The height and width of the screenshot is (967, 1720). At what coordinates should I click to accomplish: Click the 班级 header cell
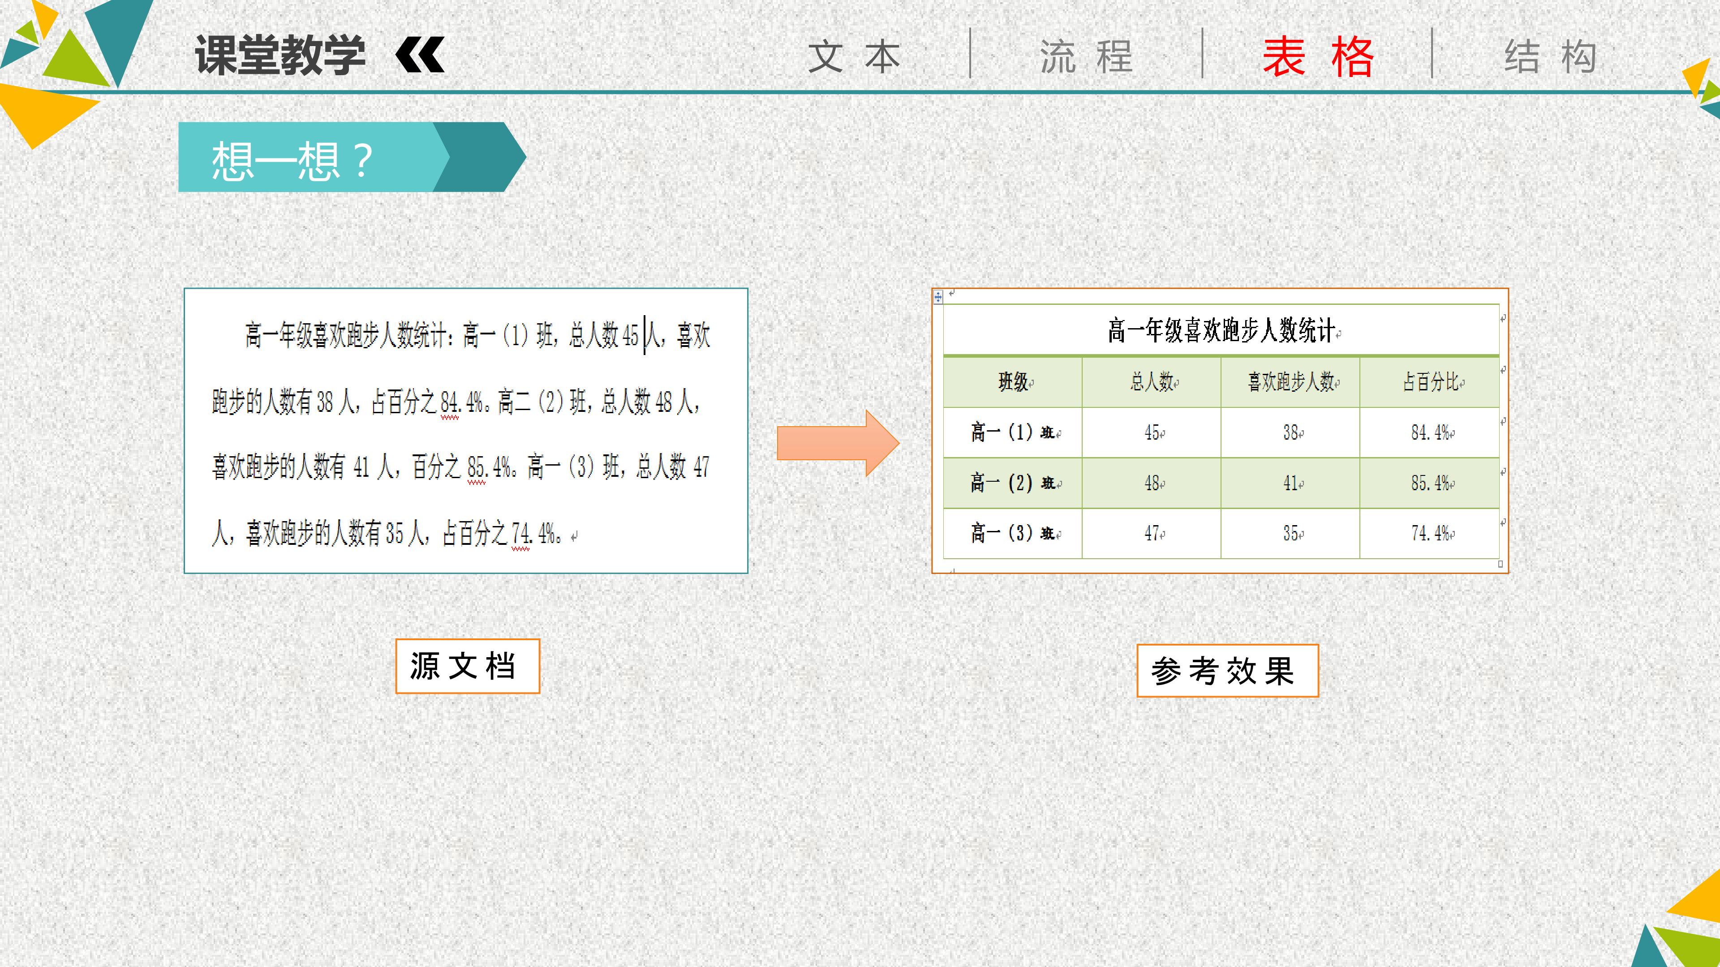tap(1013, 382)
